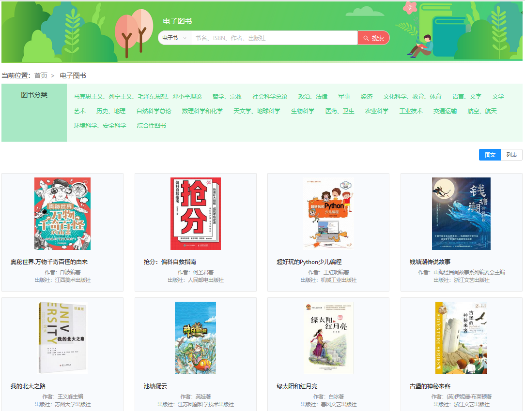Select the 经济 category

pos(367,97)
